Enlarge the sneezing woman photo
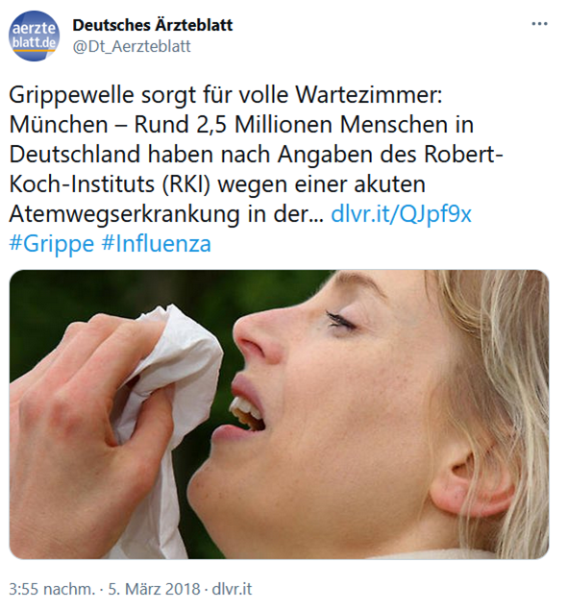Viewport: 568px width, 610px height. click(x=279, y=414)
